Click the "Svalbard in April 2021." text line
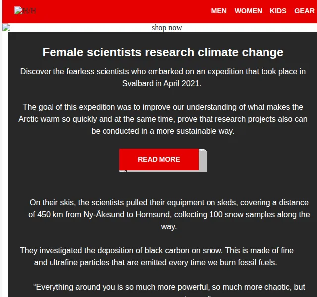The height and width of the screenshot is (297, 317). (x=162, y=84)
